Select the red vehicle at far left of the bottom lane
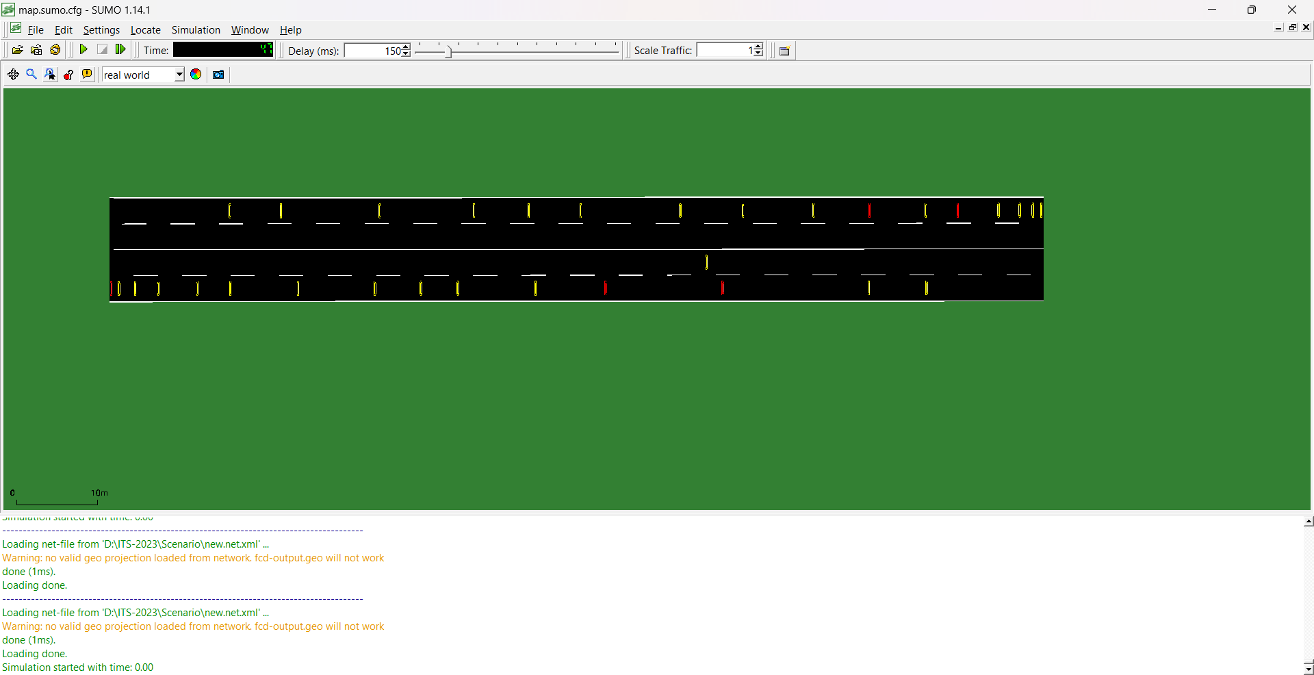Screen dimensions: 1314x675 pyautogui.click(x=112, y=289)
